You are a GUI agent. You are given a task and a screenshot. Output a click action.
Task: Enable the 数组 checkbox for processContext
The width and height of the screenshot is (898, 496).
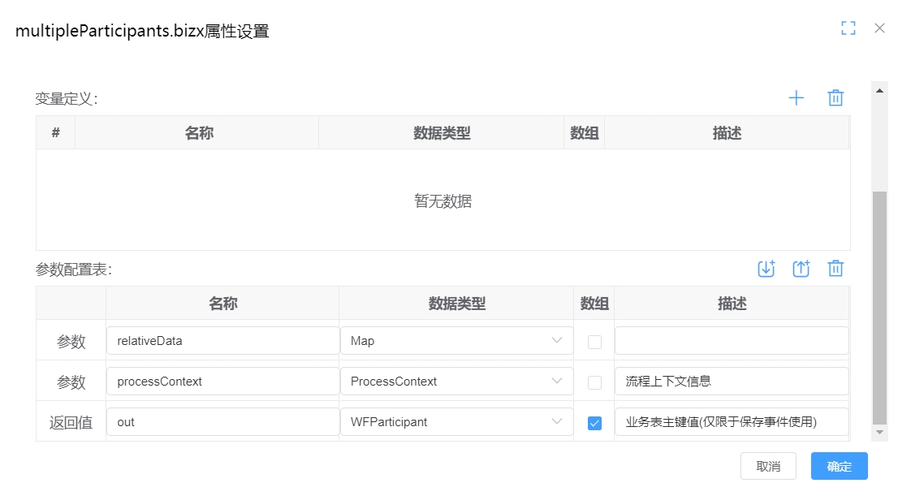pos(594,382)
